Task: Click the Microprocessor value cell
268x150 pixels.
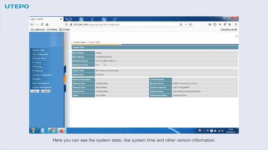Action: click(x=205, y=83)
